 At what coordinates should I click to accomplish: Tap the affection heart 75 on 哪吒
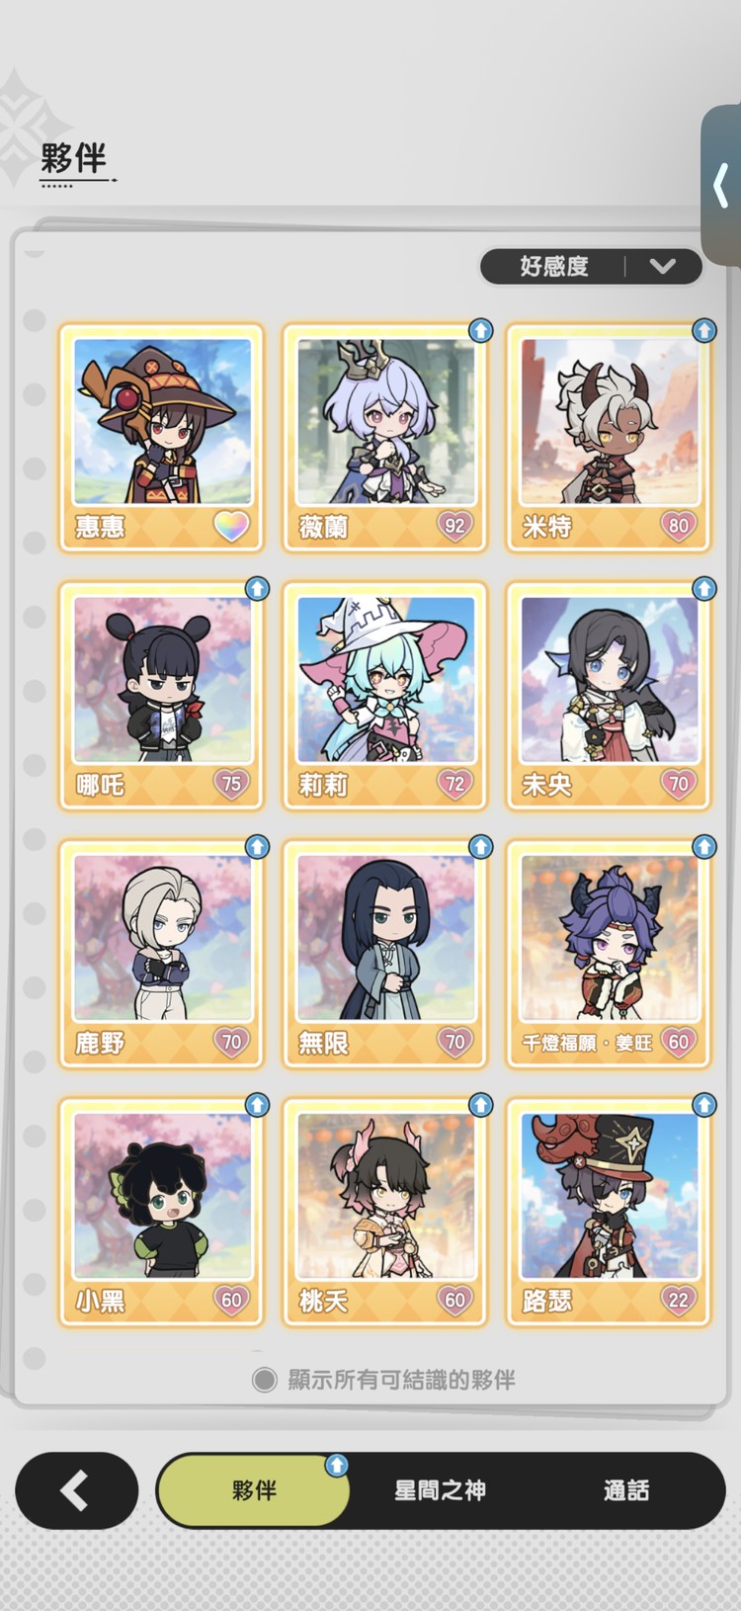[232, 784]
